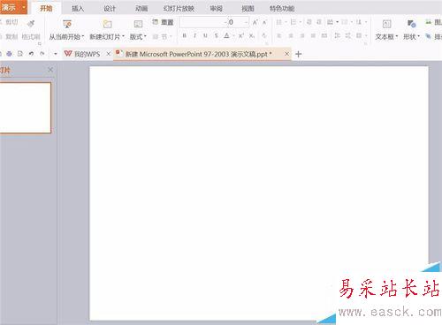Open the quick access toolbar customize arrow
This screenshot has height=325, width=442.
(x=56, y=54)
